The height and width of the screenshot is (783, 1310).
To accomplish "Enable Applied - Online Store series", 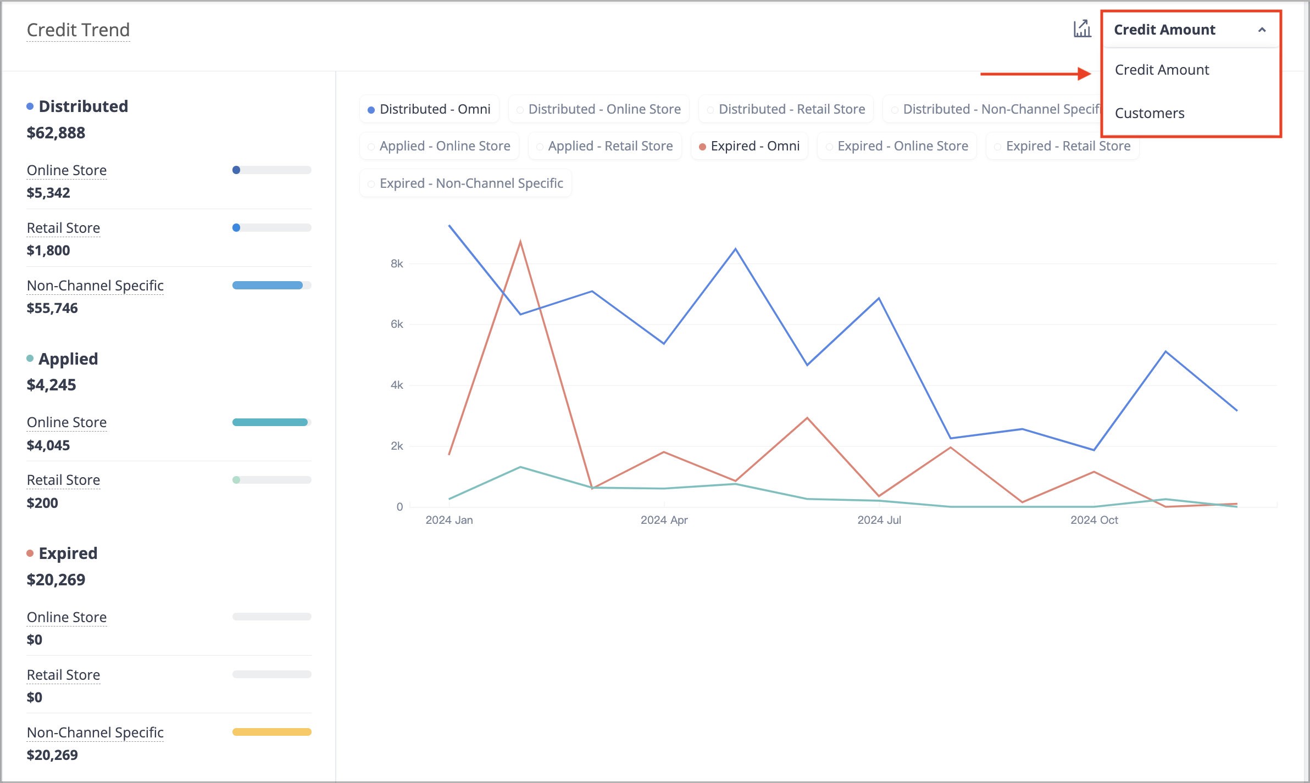I will (x=439, y=146).
